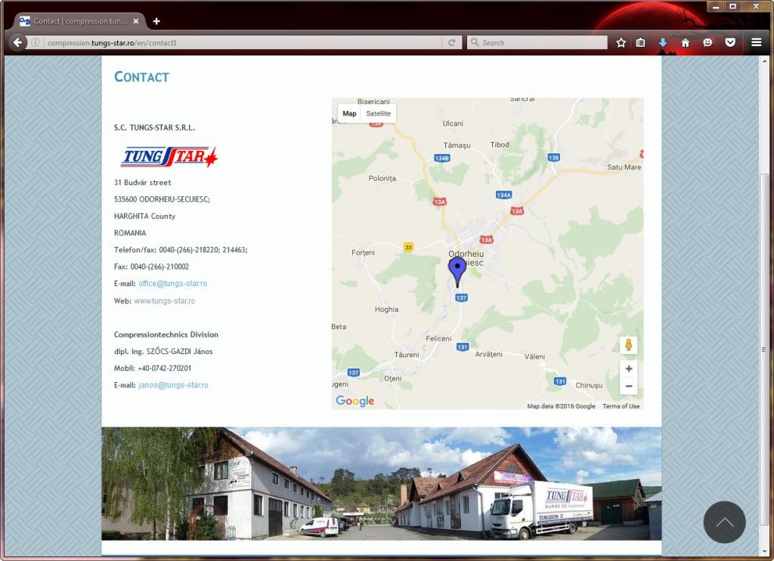This screenshot has width=774, height=561.
Task: Open the downloads arrow icon
Action: [x=663, y=43]
